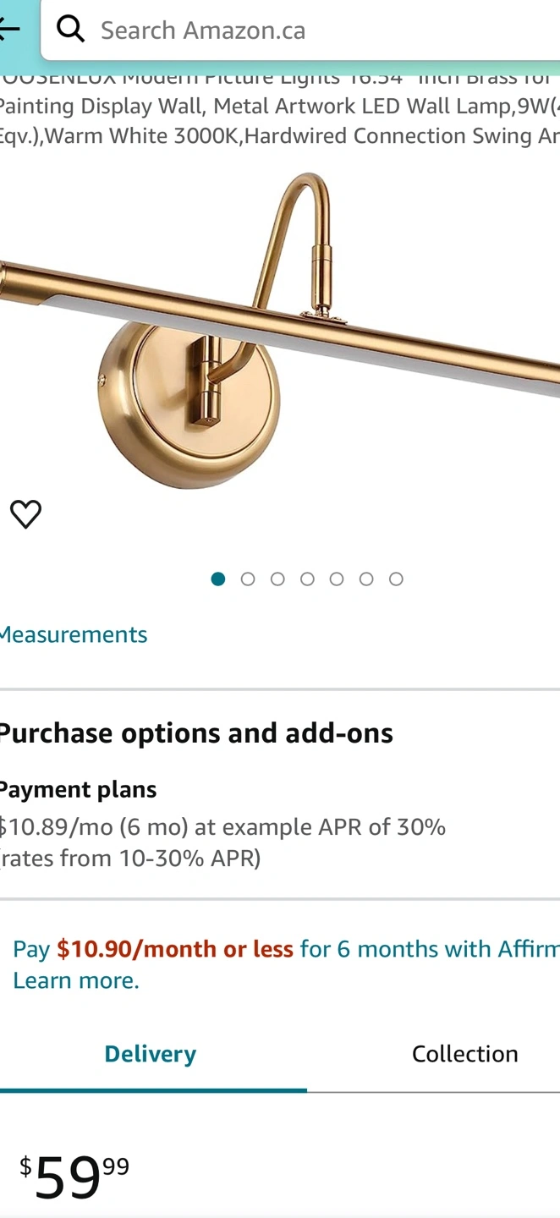560x1218 pixels.
Task: Add item to wishlist with heart icon
Action: pyautogui.click(x=25, y=514)
